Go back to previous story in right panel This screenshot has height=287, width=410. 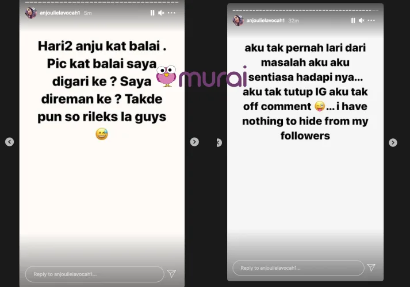coord(219,142)
